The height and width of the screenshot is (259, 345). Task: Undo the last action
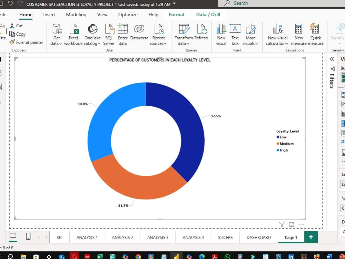point(10,3)
